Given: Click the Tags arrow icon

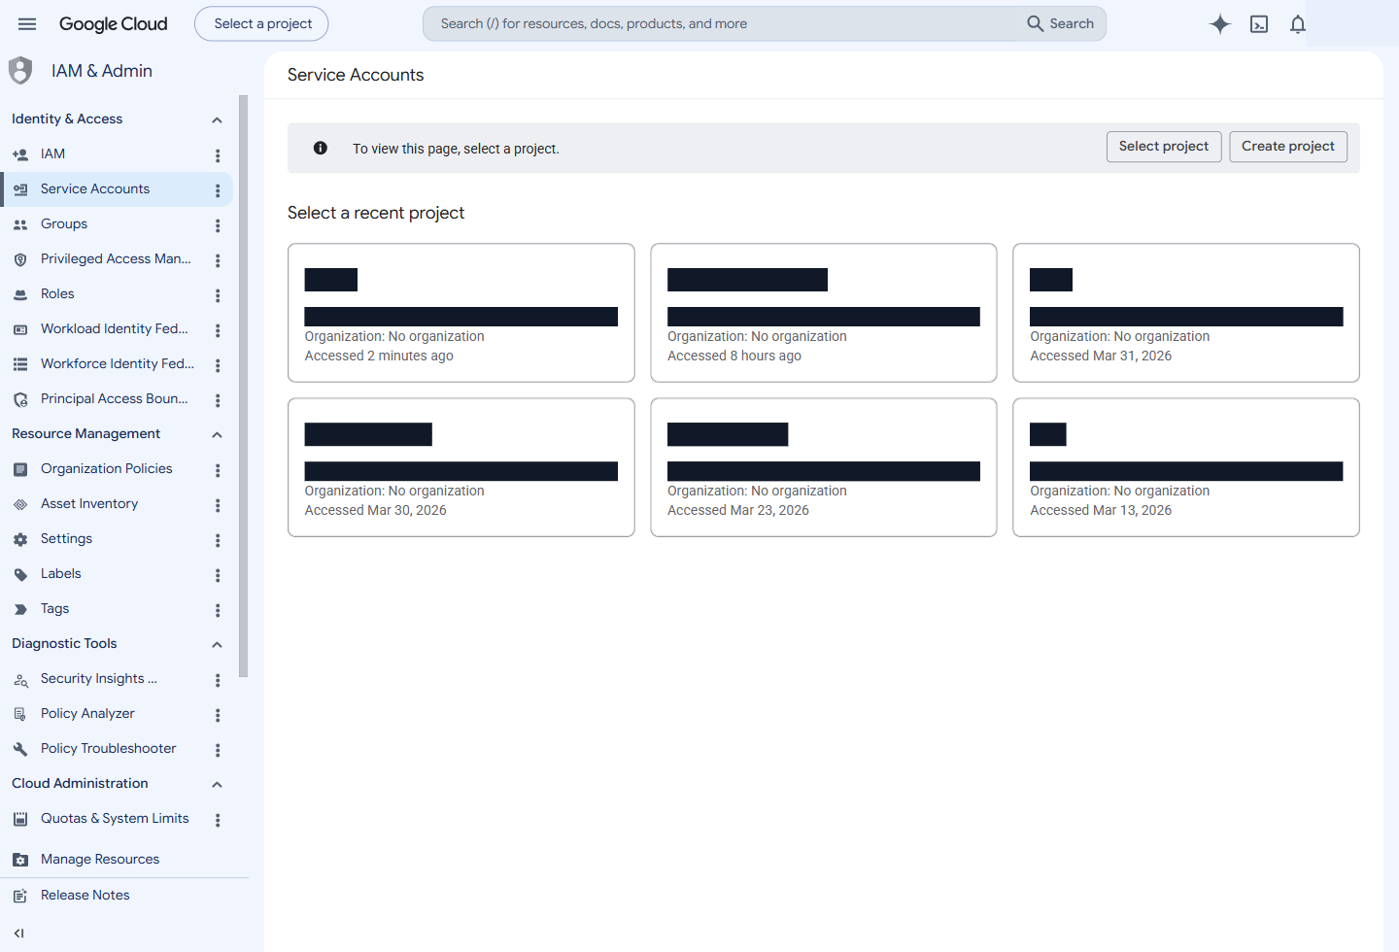Looking at the screenshot, I should click(x=20, y=609).
